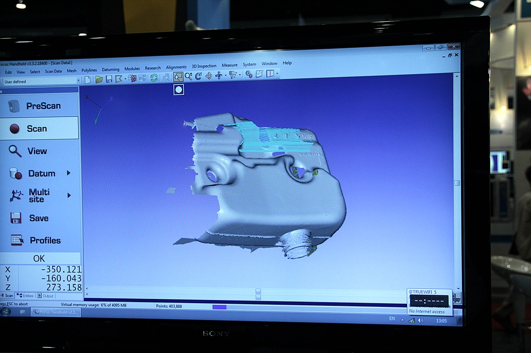The height and width of the screenshot is (353, 531).
Task: Click the Points: 403,888 status text
Action: (x=169, y=306)
